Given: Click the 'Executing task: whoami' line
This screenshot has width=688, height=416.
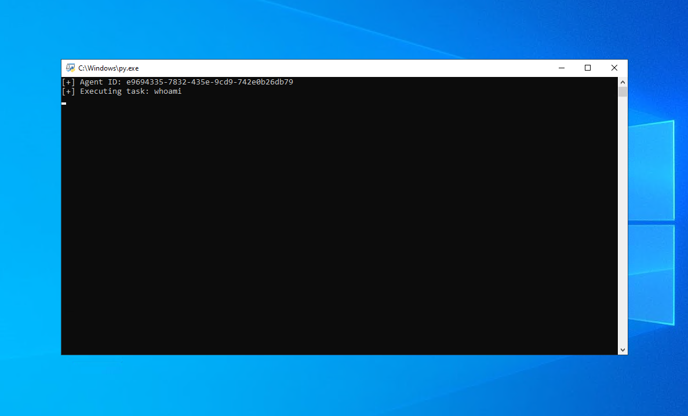Looking at the screenshot, I should pyautogui.click(x=122, y=91).
